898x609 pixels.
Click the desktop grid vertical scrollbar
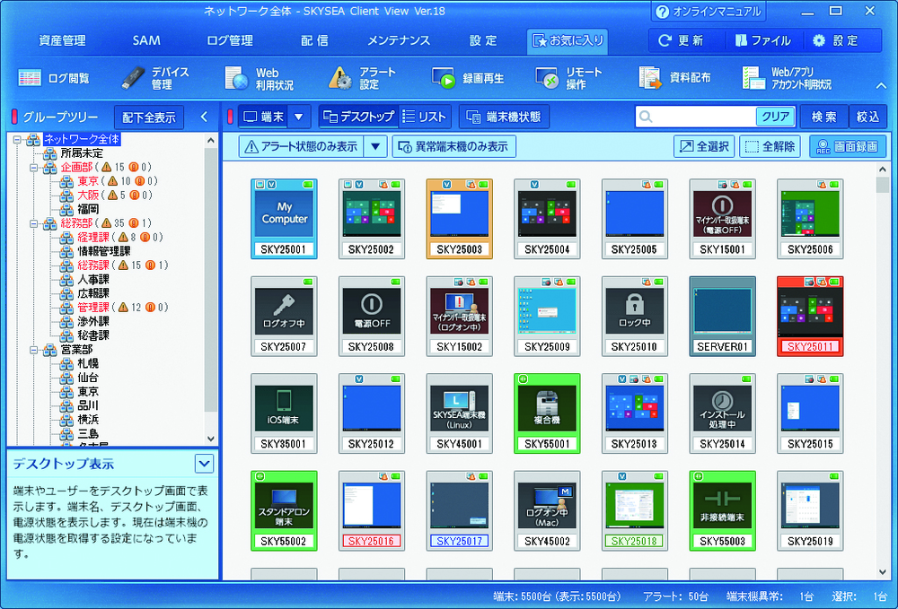point(882,370)
